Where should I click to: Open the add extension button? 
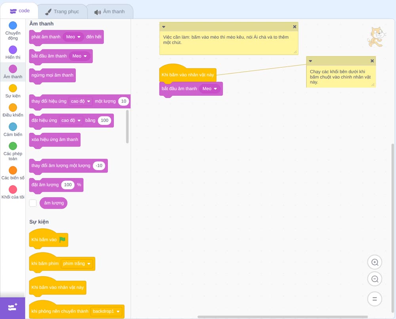point(13,308)
